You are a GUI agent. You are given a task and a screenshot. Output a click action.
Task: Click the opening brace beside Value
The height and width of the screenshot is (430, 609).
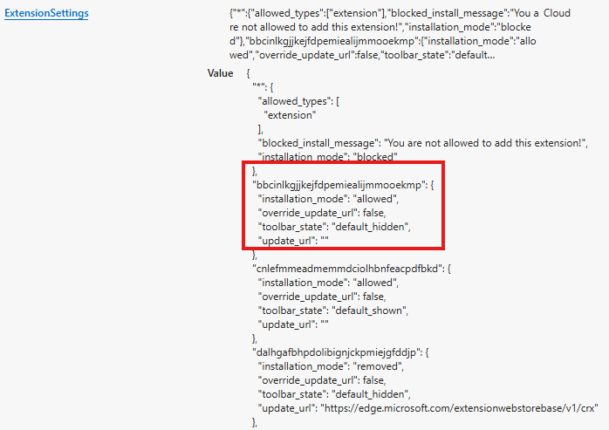coord(250,73)
